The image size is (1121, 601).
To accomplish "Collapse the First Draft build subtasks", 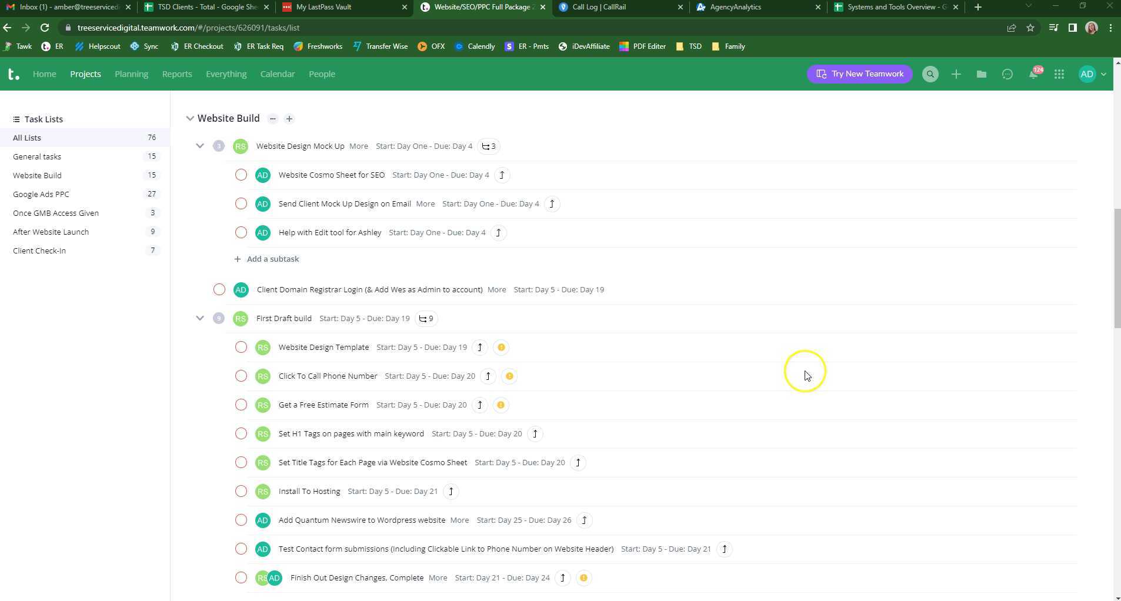I will [x=200, y=318].
